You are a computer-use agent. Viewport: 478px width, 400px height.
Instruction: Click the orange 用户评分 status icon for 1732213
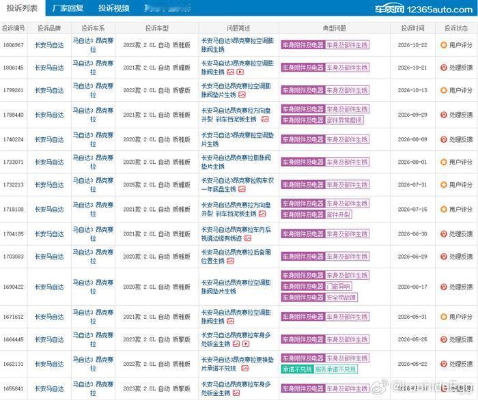click(444, 185)
